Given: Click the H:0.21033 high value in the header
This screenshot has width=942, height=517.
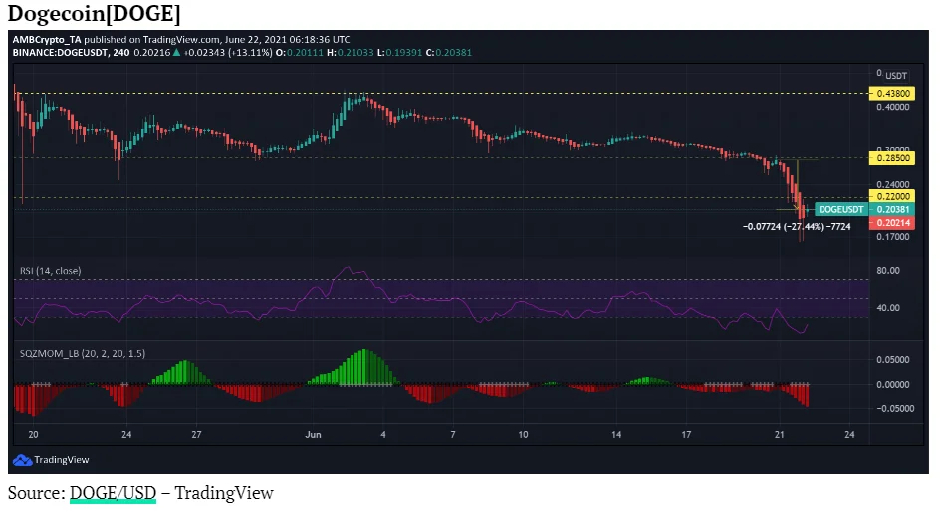Looking at the screenshot, I should tap(350, 53).
